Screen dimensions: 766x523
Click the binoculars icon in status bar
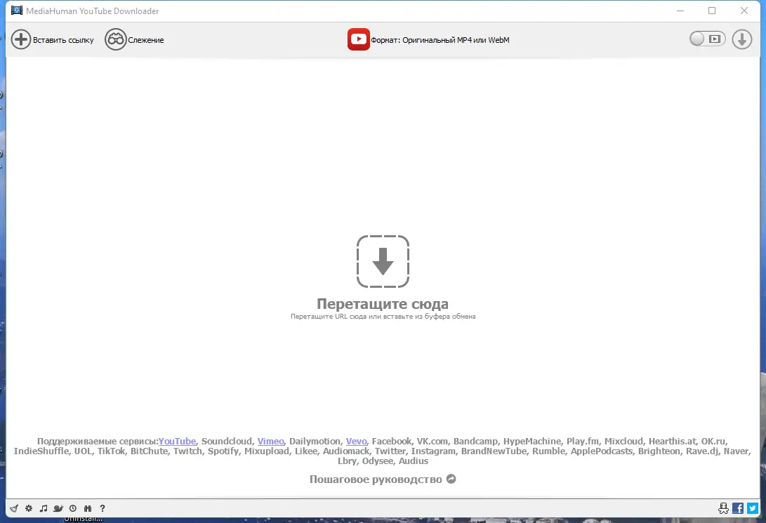tap(87, 508)
